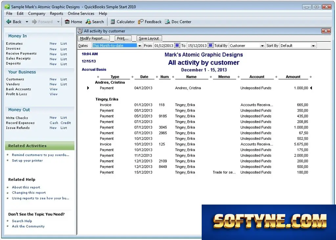
Task: Click the Modify Report button
Action: click(94, 38)
